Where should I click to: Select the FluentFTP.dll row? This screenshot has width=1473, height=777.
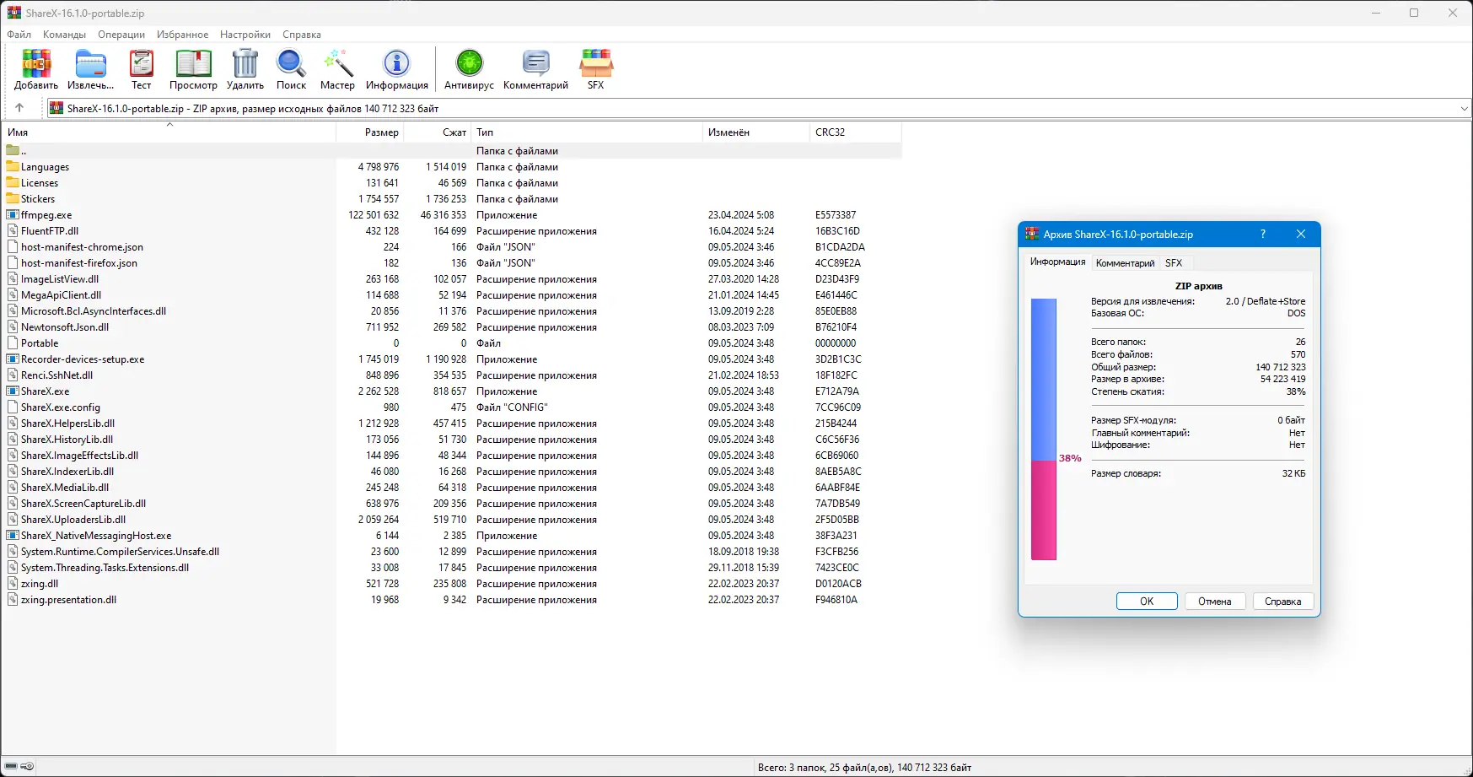(452, 231)
